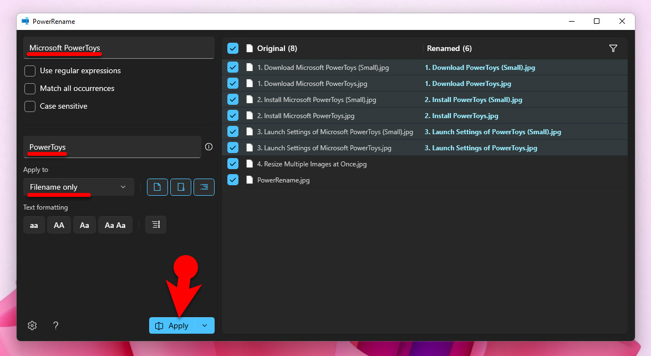Image resolution: width=651 pixels, height=356 pixels.
Task: Minimize the PowerRename window
Action: coord(572,21)
